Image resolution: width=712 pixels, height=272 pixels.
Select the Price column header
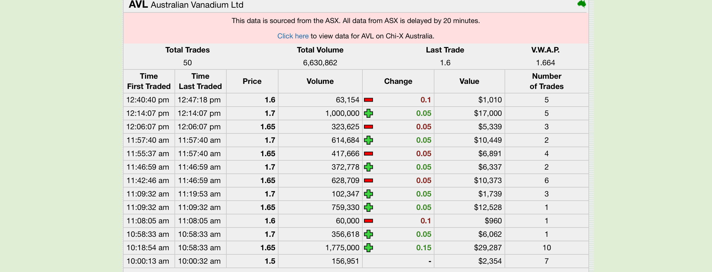pos(252,81)
